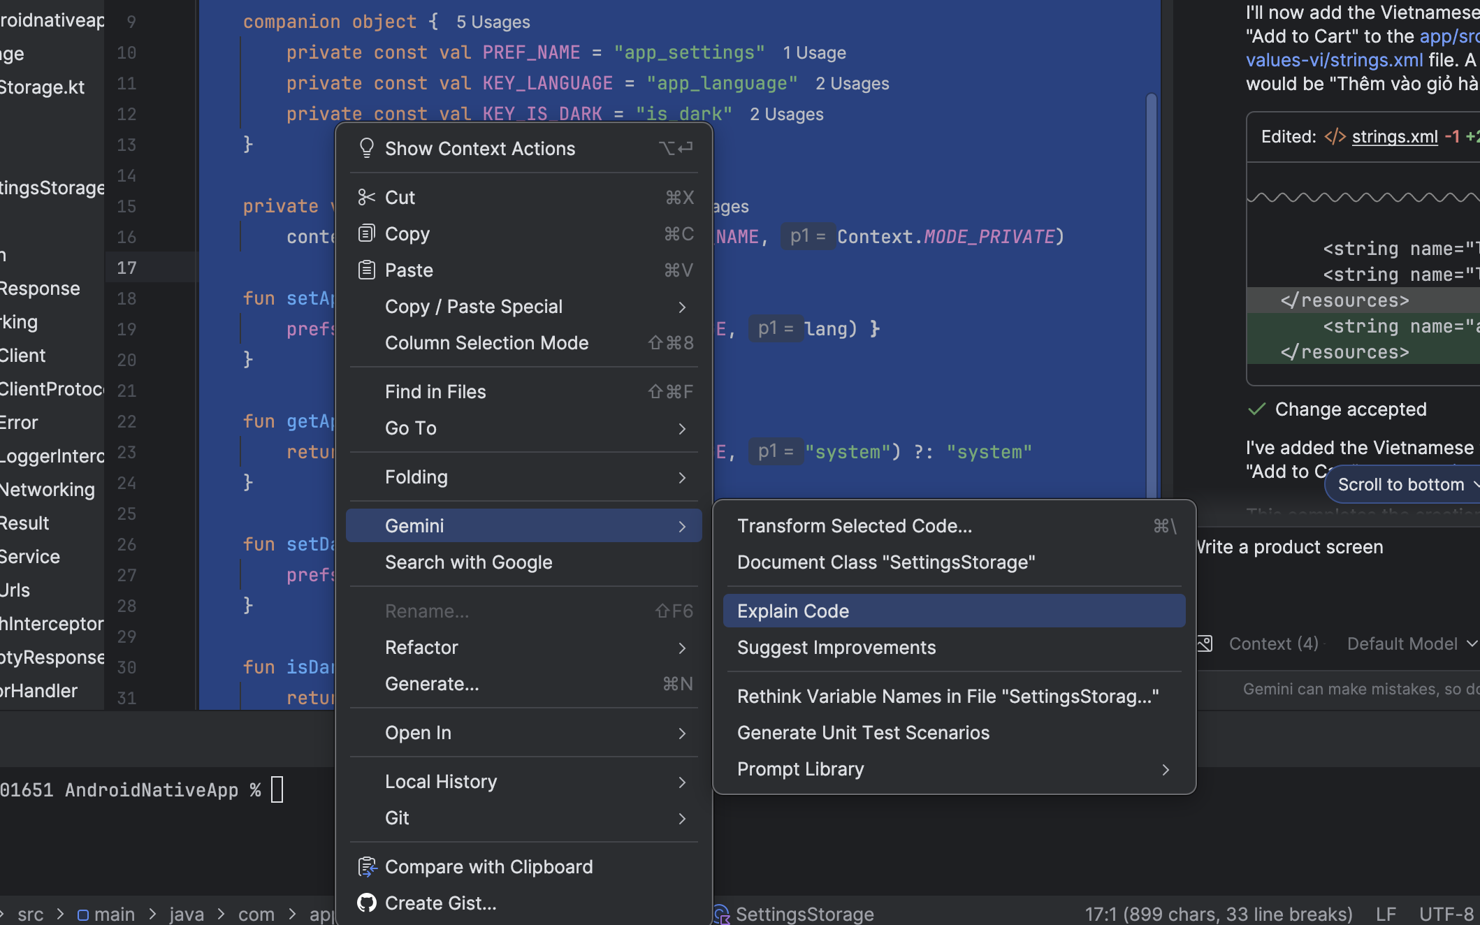The image size is (1480, 925).
Task: Open the strings.xml link in the edited file header
Action: pos(1394,137)
